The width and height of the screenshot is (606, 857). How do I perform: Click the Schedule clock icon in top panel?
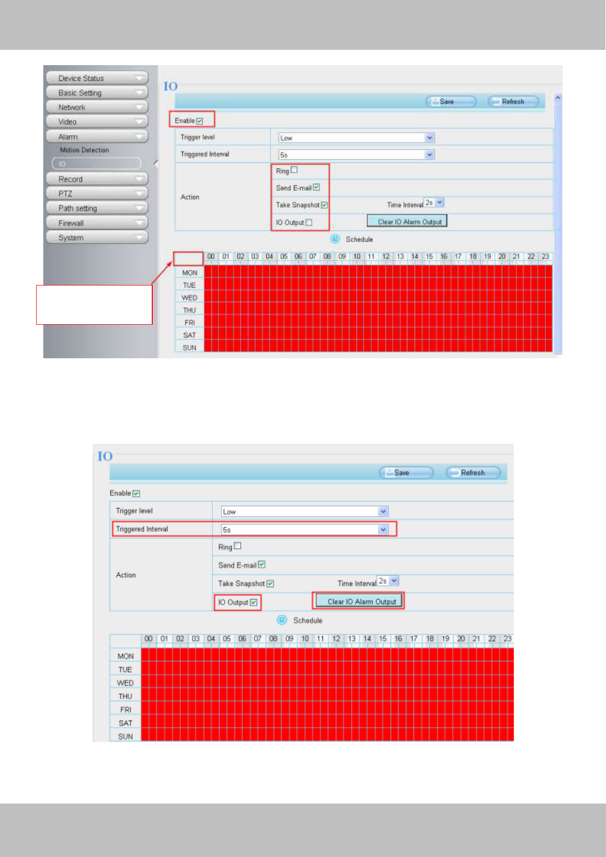(x=335, y=239)
